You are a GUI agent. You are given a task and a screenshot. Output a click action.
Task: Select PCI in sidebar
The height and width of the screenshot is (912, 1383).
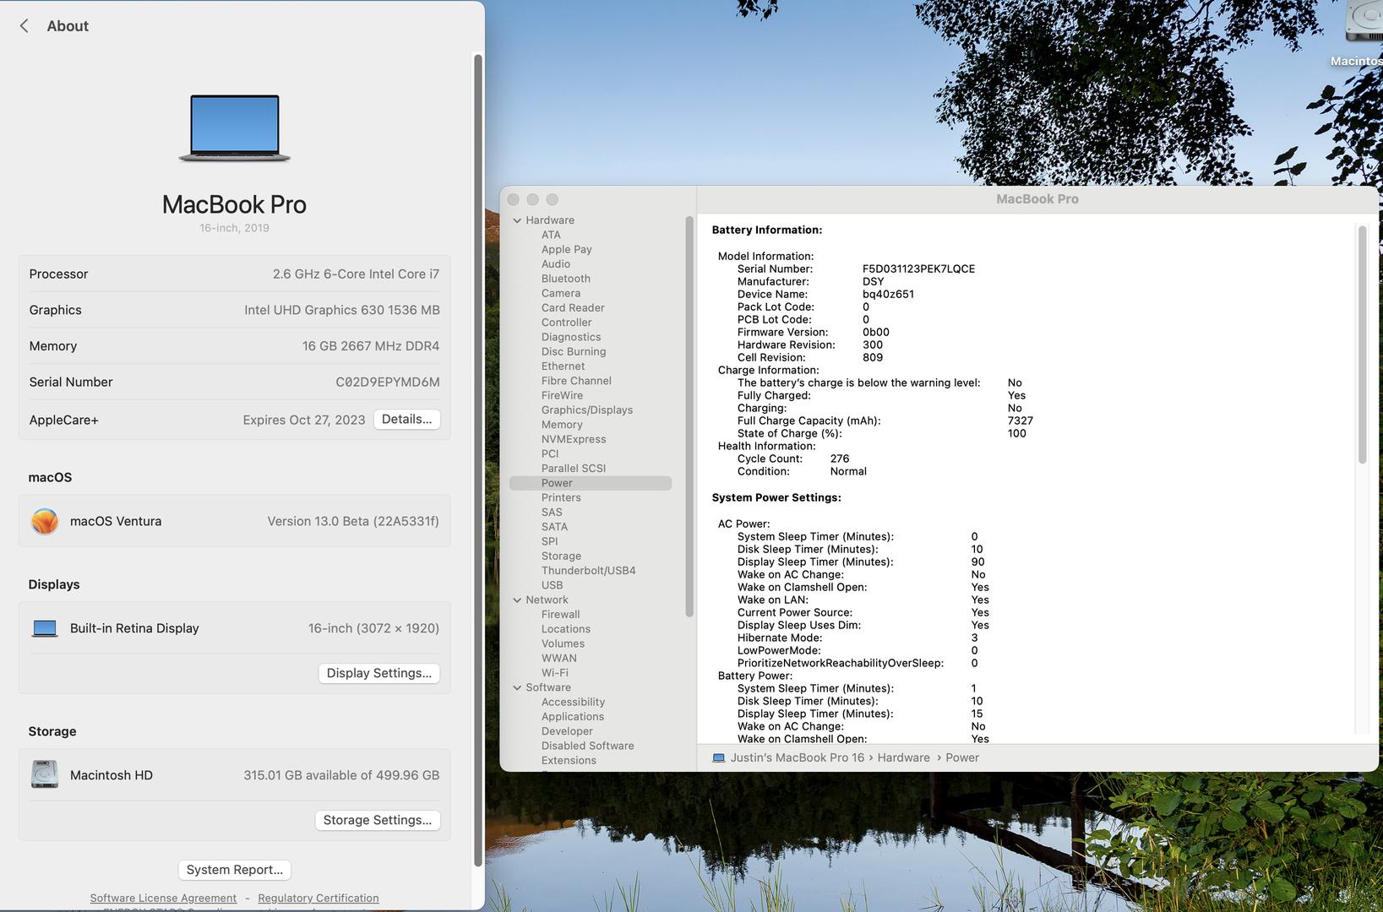(x=550, y=453)
